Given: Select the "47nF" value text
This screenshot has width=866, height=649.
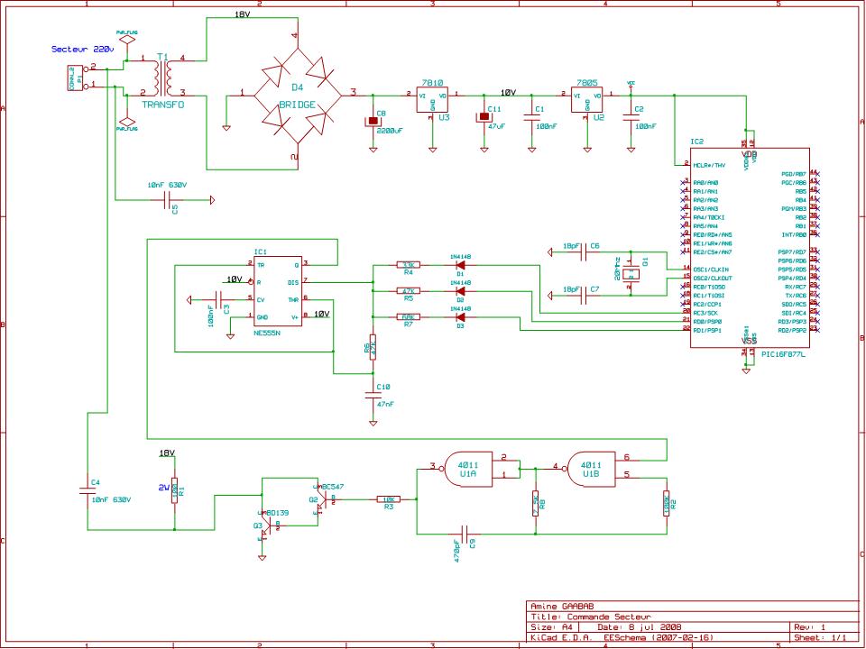Looking at the screenshot, I should 385,404.
